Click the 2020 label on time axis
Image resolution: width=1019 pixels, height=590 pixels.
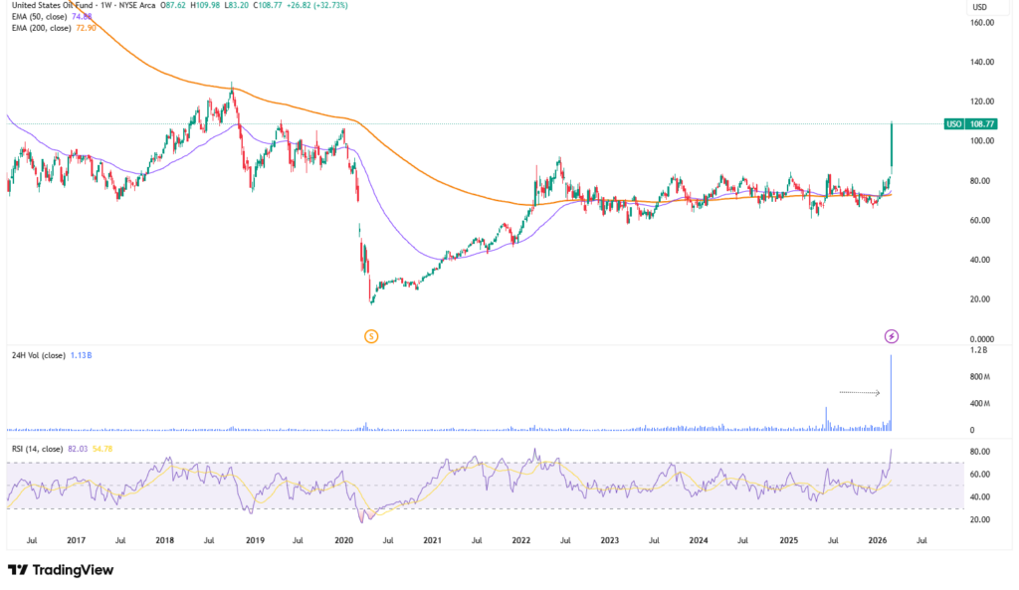tap(343, 540)
